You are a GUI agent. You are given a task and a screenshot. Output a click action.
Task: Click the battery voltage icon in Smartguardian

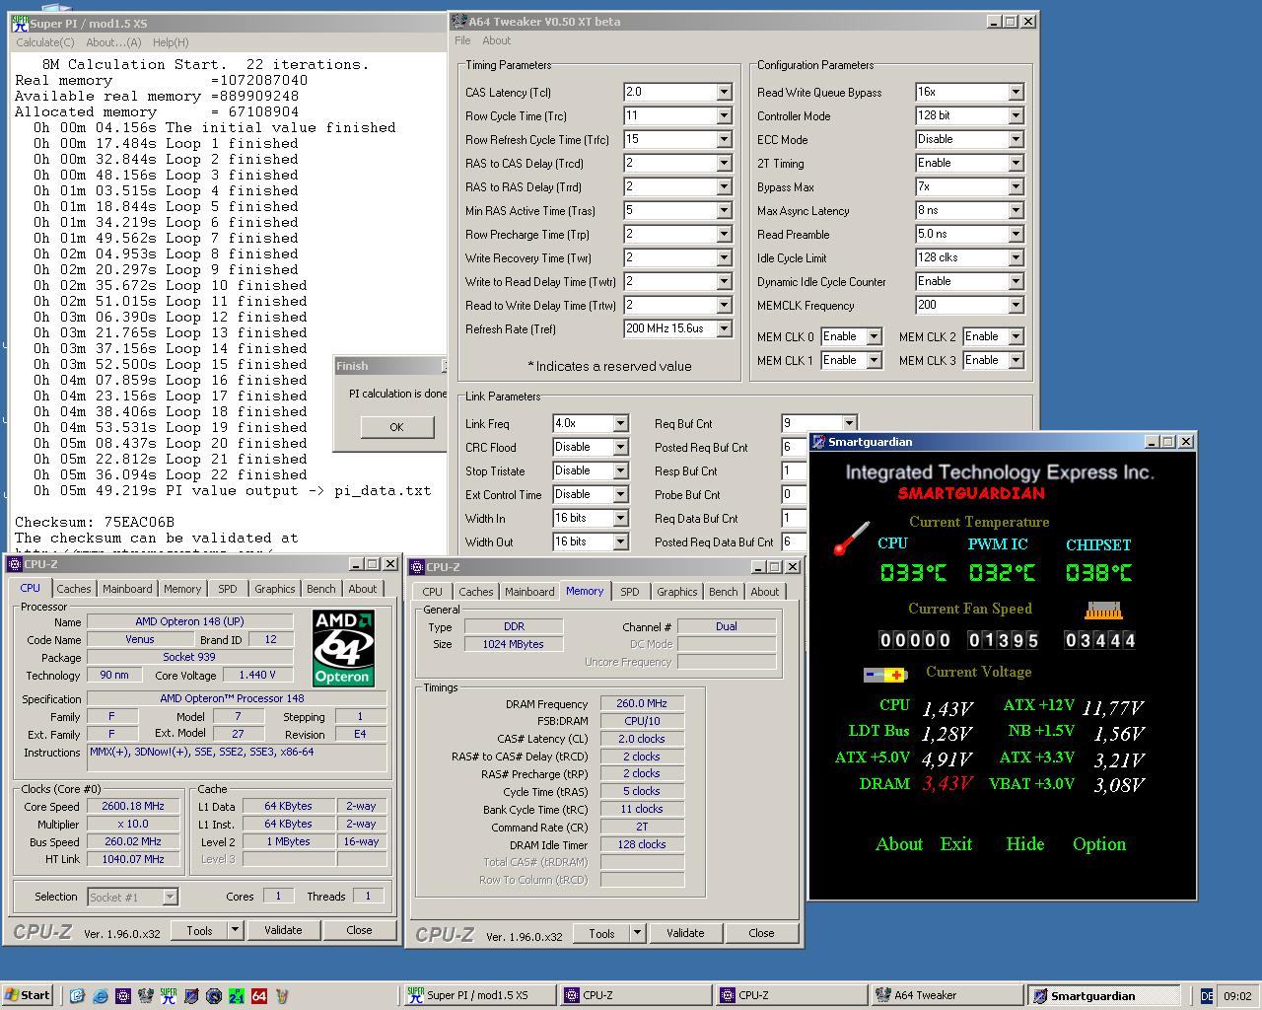884,675
